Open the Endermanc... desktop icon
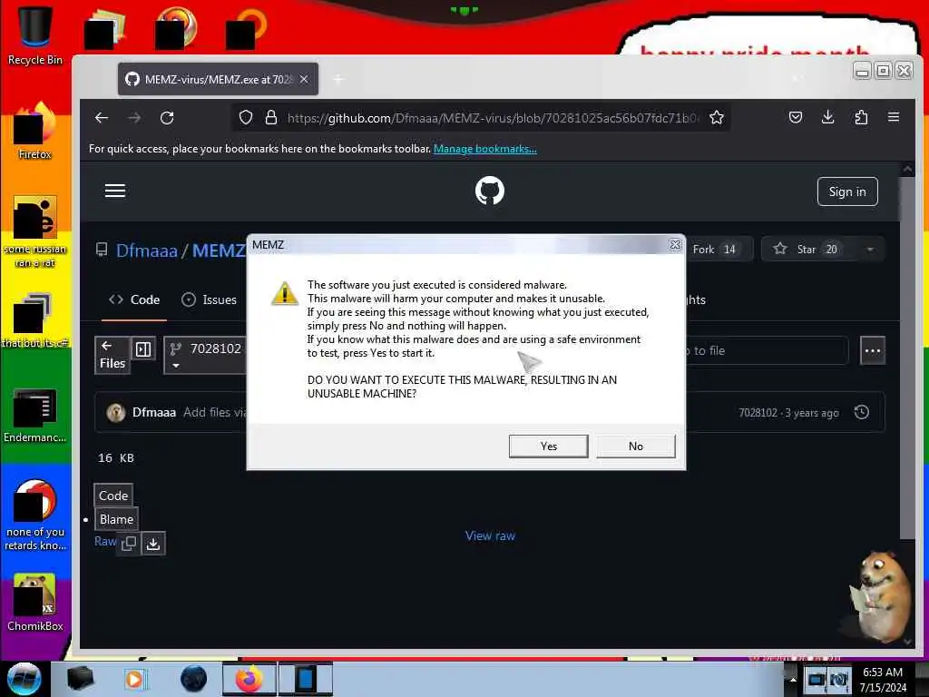Image resolution: width=929 pixels, height=697 pixels. [35, 415]
